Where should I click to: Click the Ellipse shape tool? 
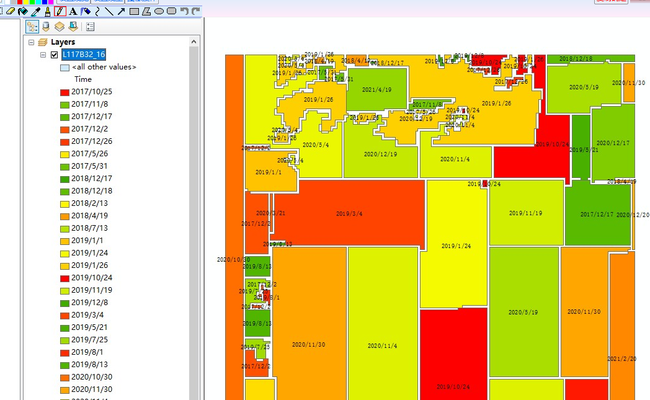click(x=159, y=11)
